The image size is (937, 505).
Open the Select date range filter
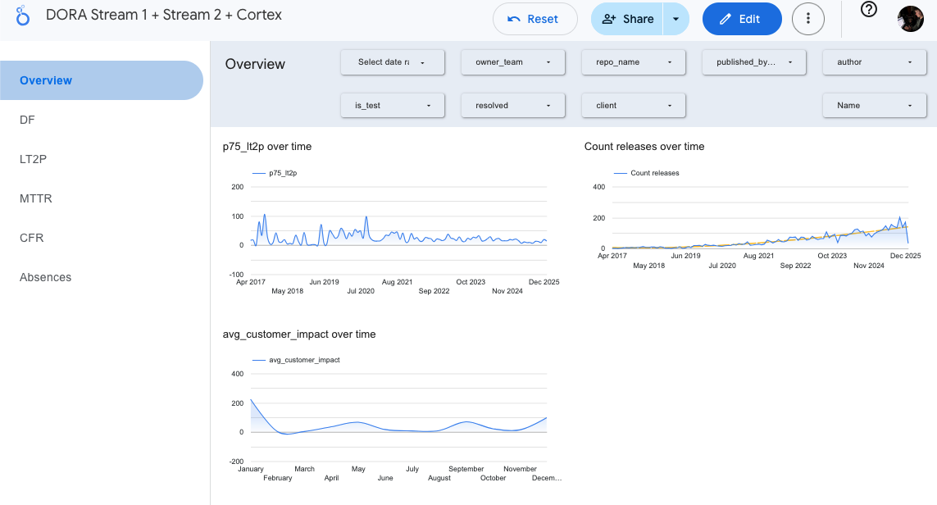click(392, 61)
